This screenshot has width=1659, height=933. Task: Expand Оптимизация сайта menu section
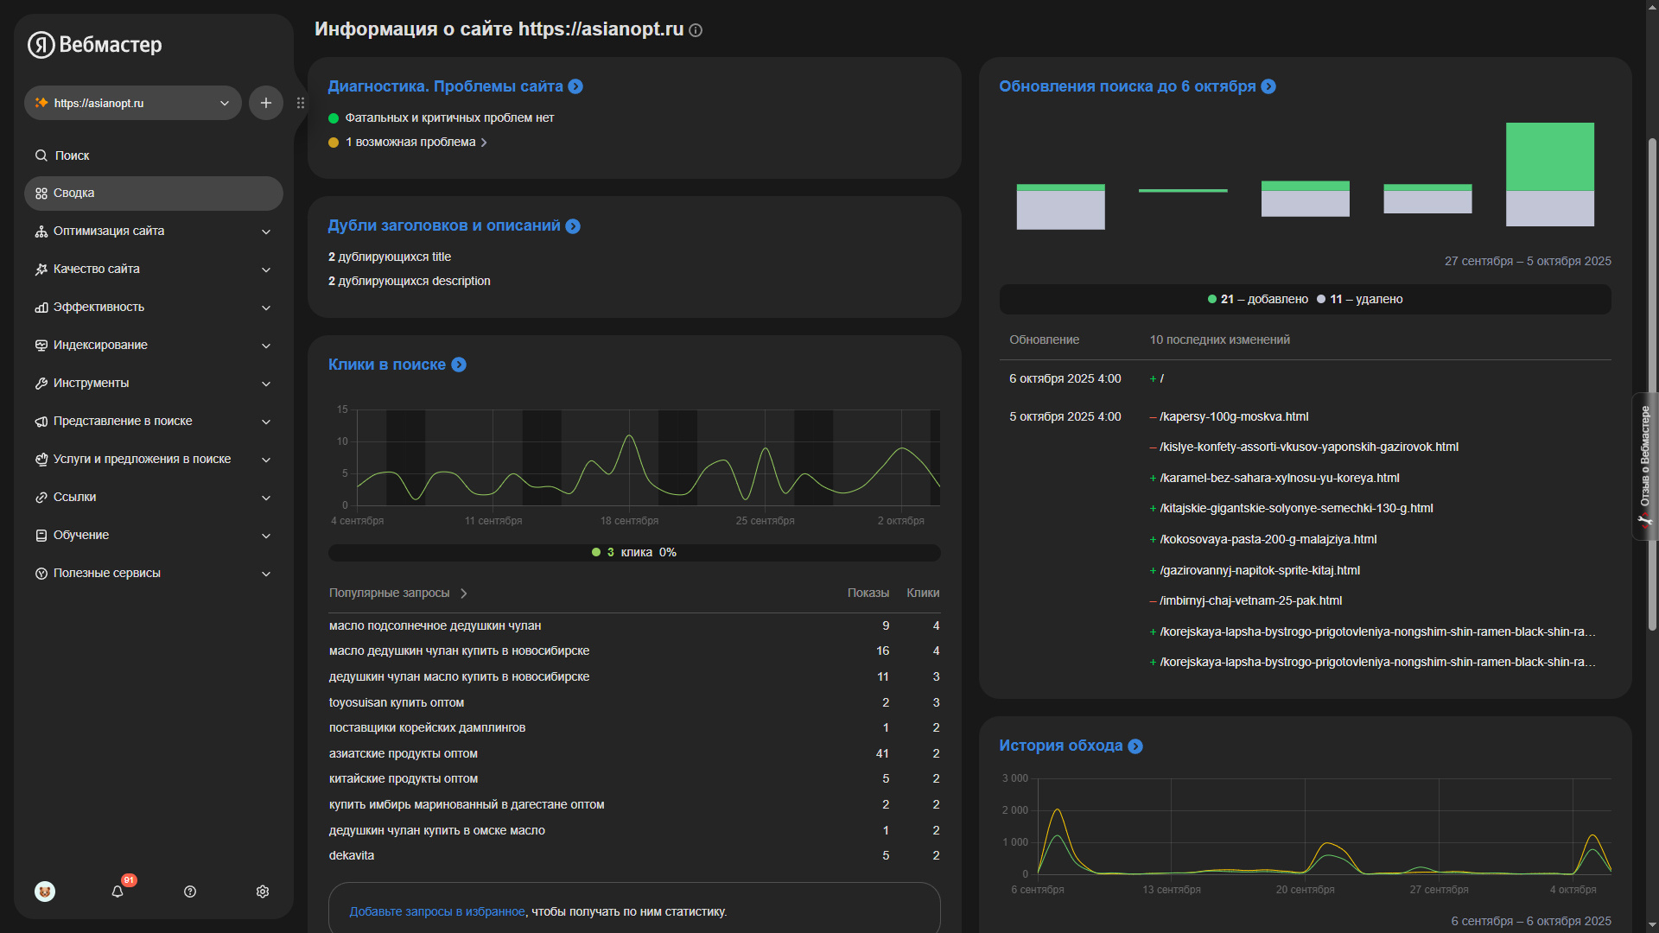[x=153, y=232]
